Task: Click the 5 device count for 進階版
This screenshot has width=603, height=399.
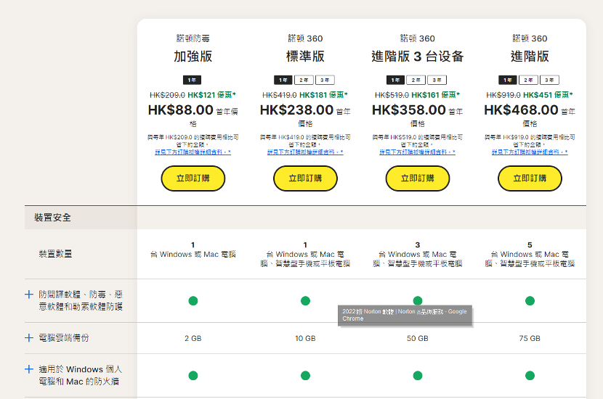Action: pos(530,245)
